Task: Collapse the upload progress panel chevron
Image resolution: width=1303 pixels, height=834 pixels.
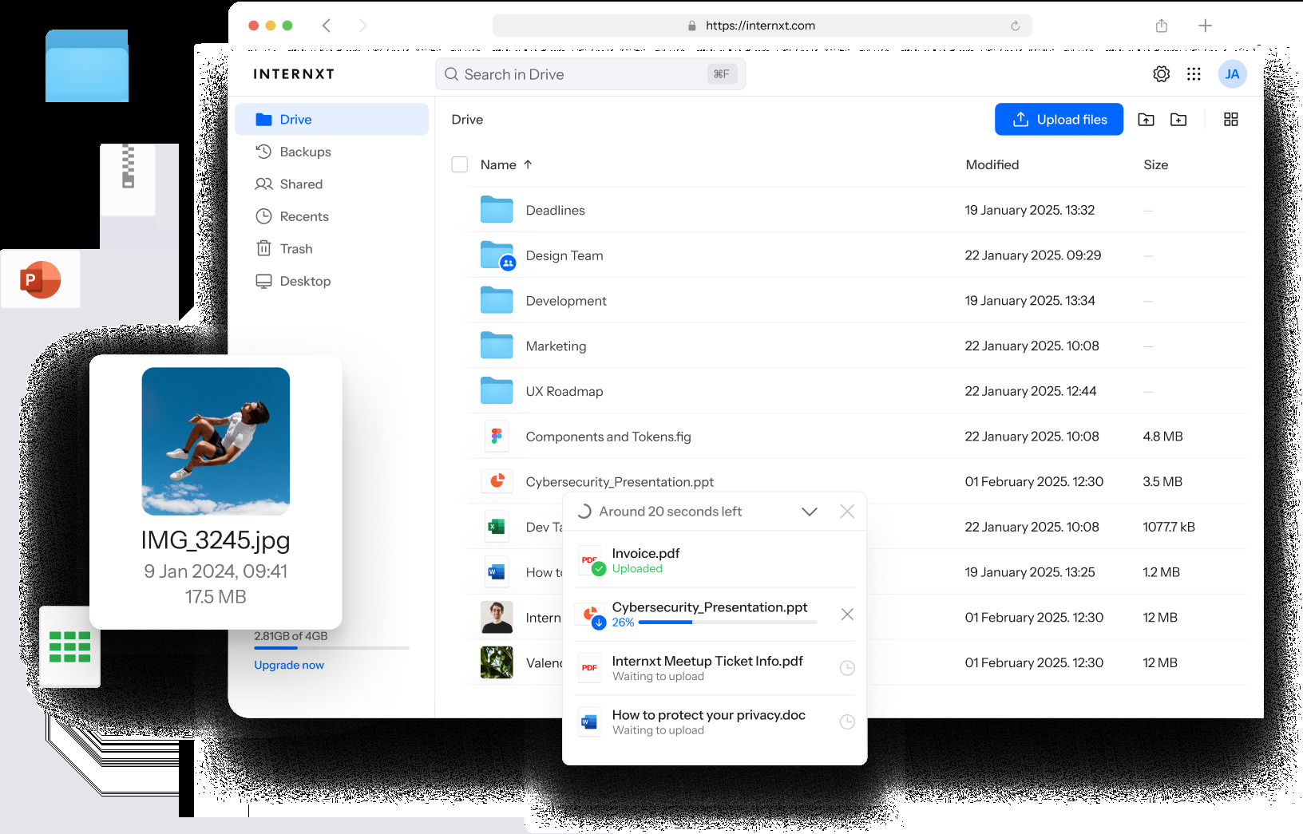Action: (809, 511)
